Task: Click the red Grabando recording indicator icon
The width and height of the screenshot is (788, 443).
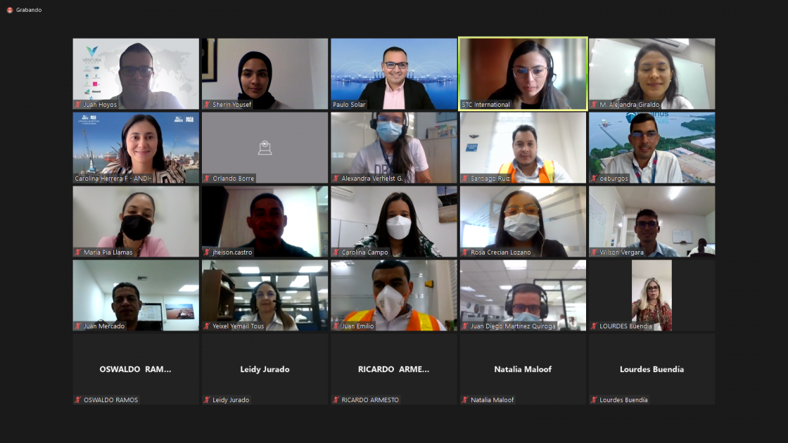Action: [x=10, y=10]
